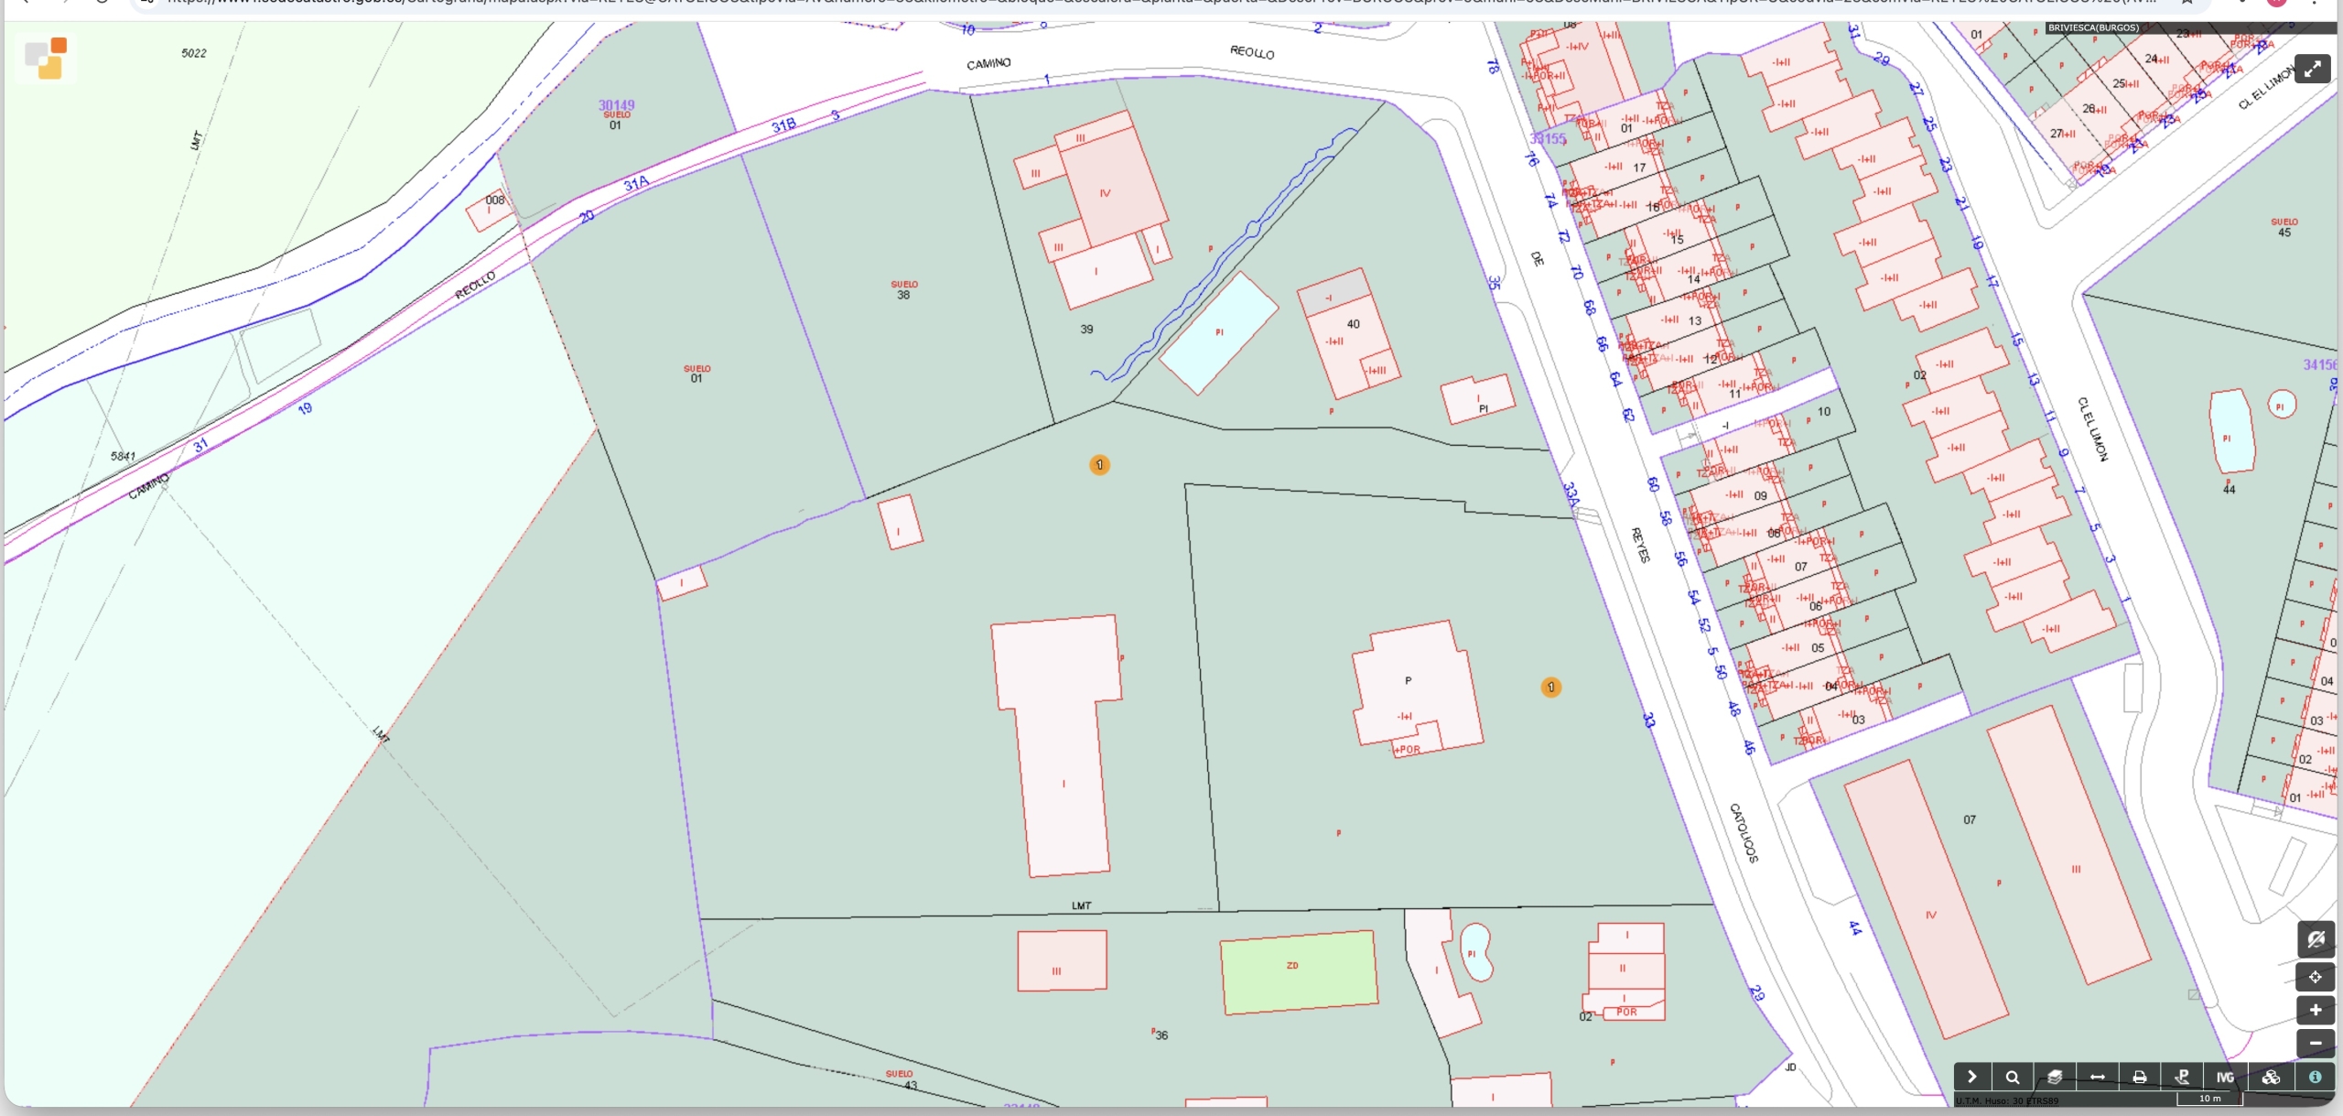Image resolution: width=2343 pixels, height=1116 pixels.
Task: Click the orange marker near building P
Action: (x=1550, y=687)
